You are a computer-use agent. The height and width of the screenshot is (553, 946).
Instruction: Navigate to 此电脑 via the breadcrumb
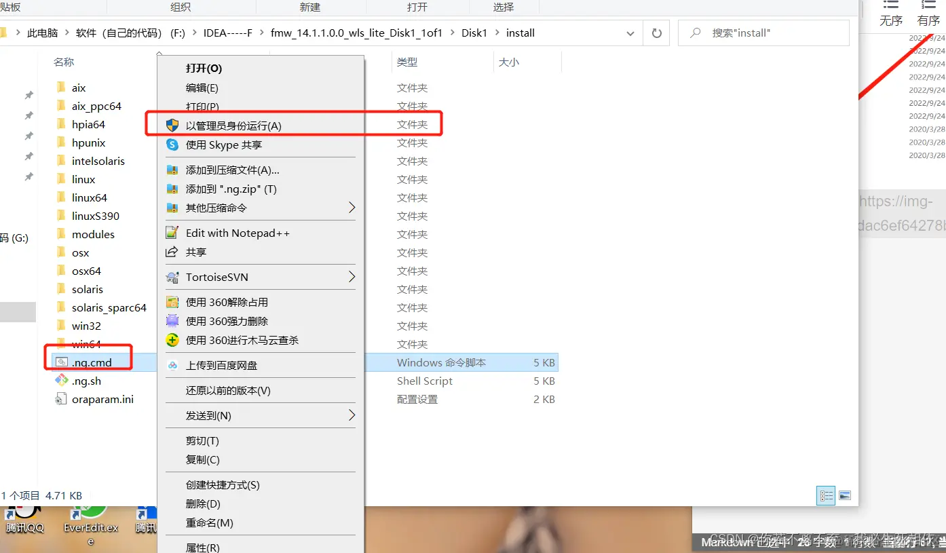click(x=43, y=33)
